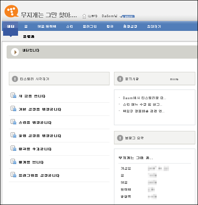Click icon beside 새 글을 씁니다

pyautogui.click(x=13, y=95)
